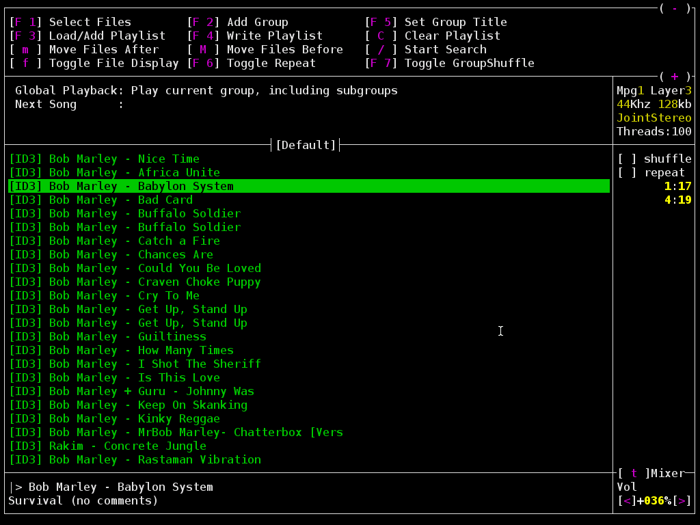The image size is (700, 525).
Task: Click the Threads:100 indicator
Action: coord(654,132)
